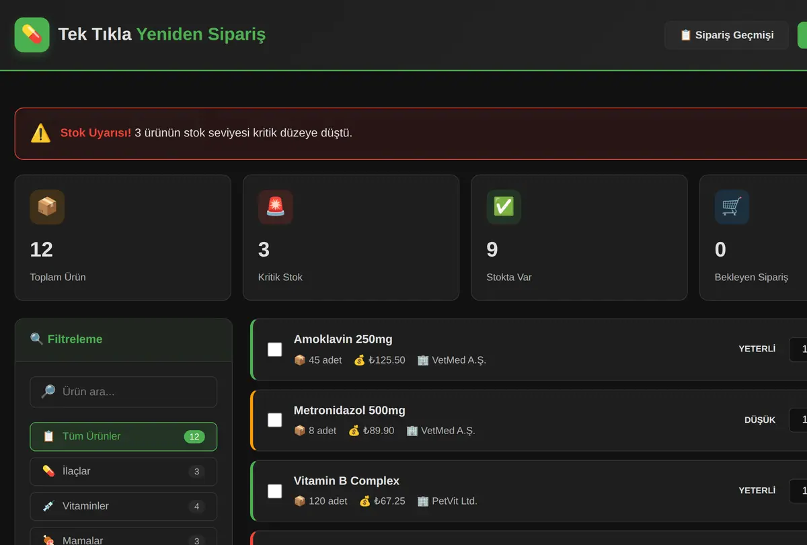Click the quantity box for Amoklavin 250mg
This screenshot has width=807, height=545.
[798, 349]
